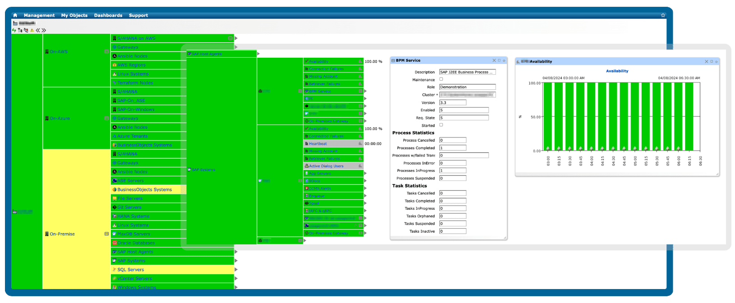Click the refresh arrows toolbar icon

[14, 30]
